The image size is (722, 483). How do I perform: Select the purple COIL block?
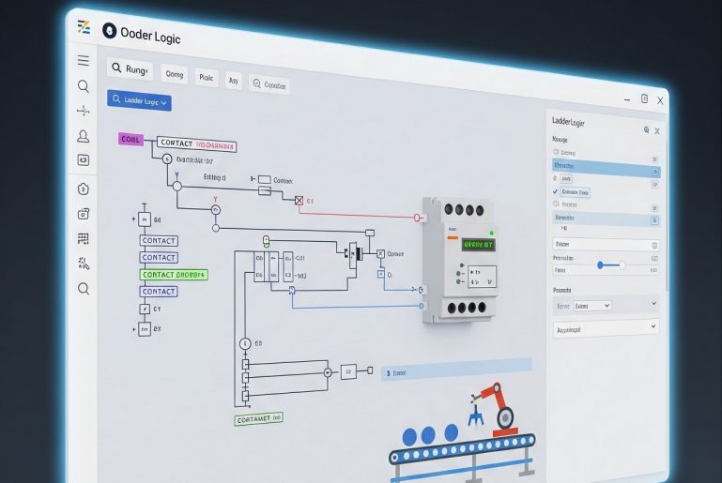[131, 139]
